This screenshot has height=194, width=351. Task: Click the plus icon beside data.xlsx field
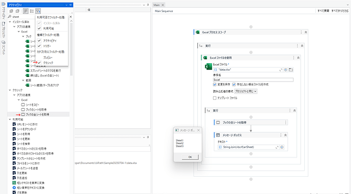pyautogui.click(x=286, y=70)
